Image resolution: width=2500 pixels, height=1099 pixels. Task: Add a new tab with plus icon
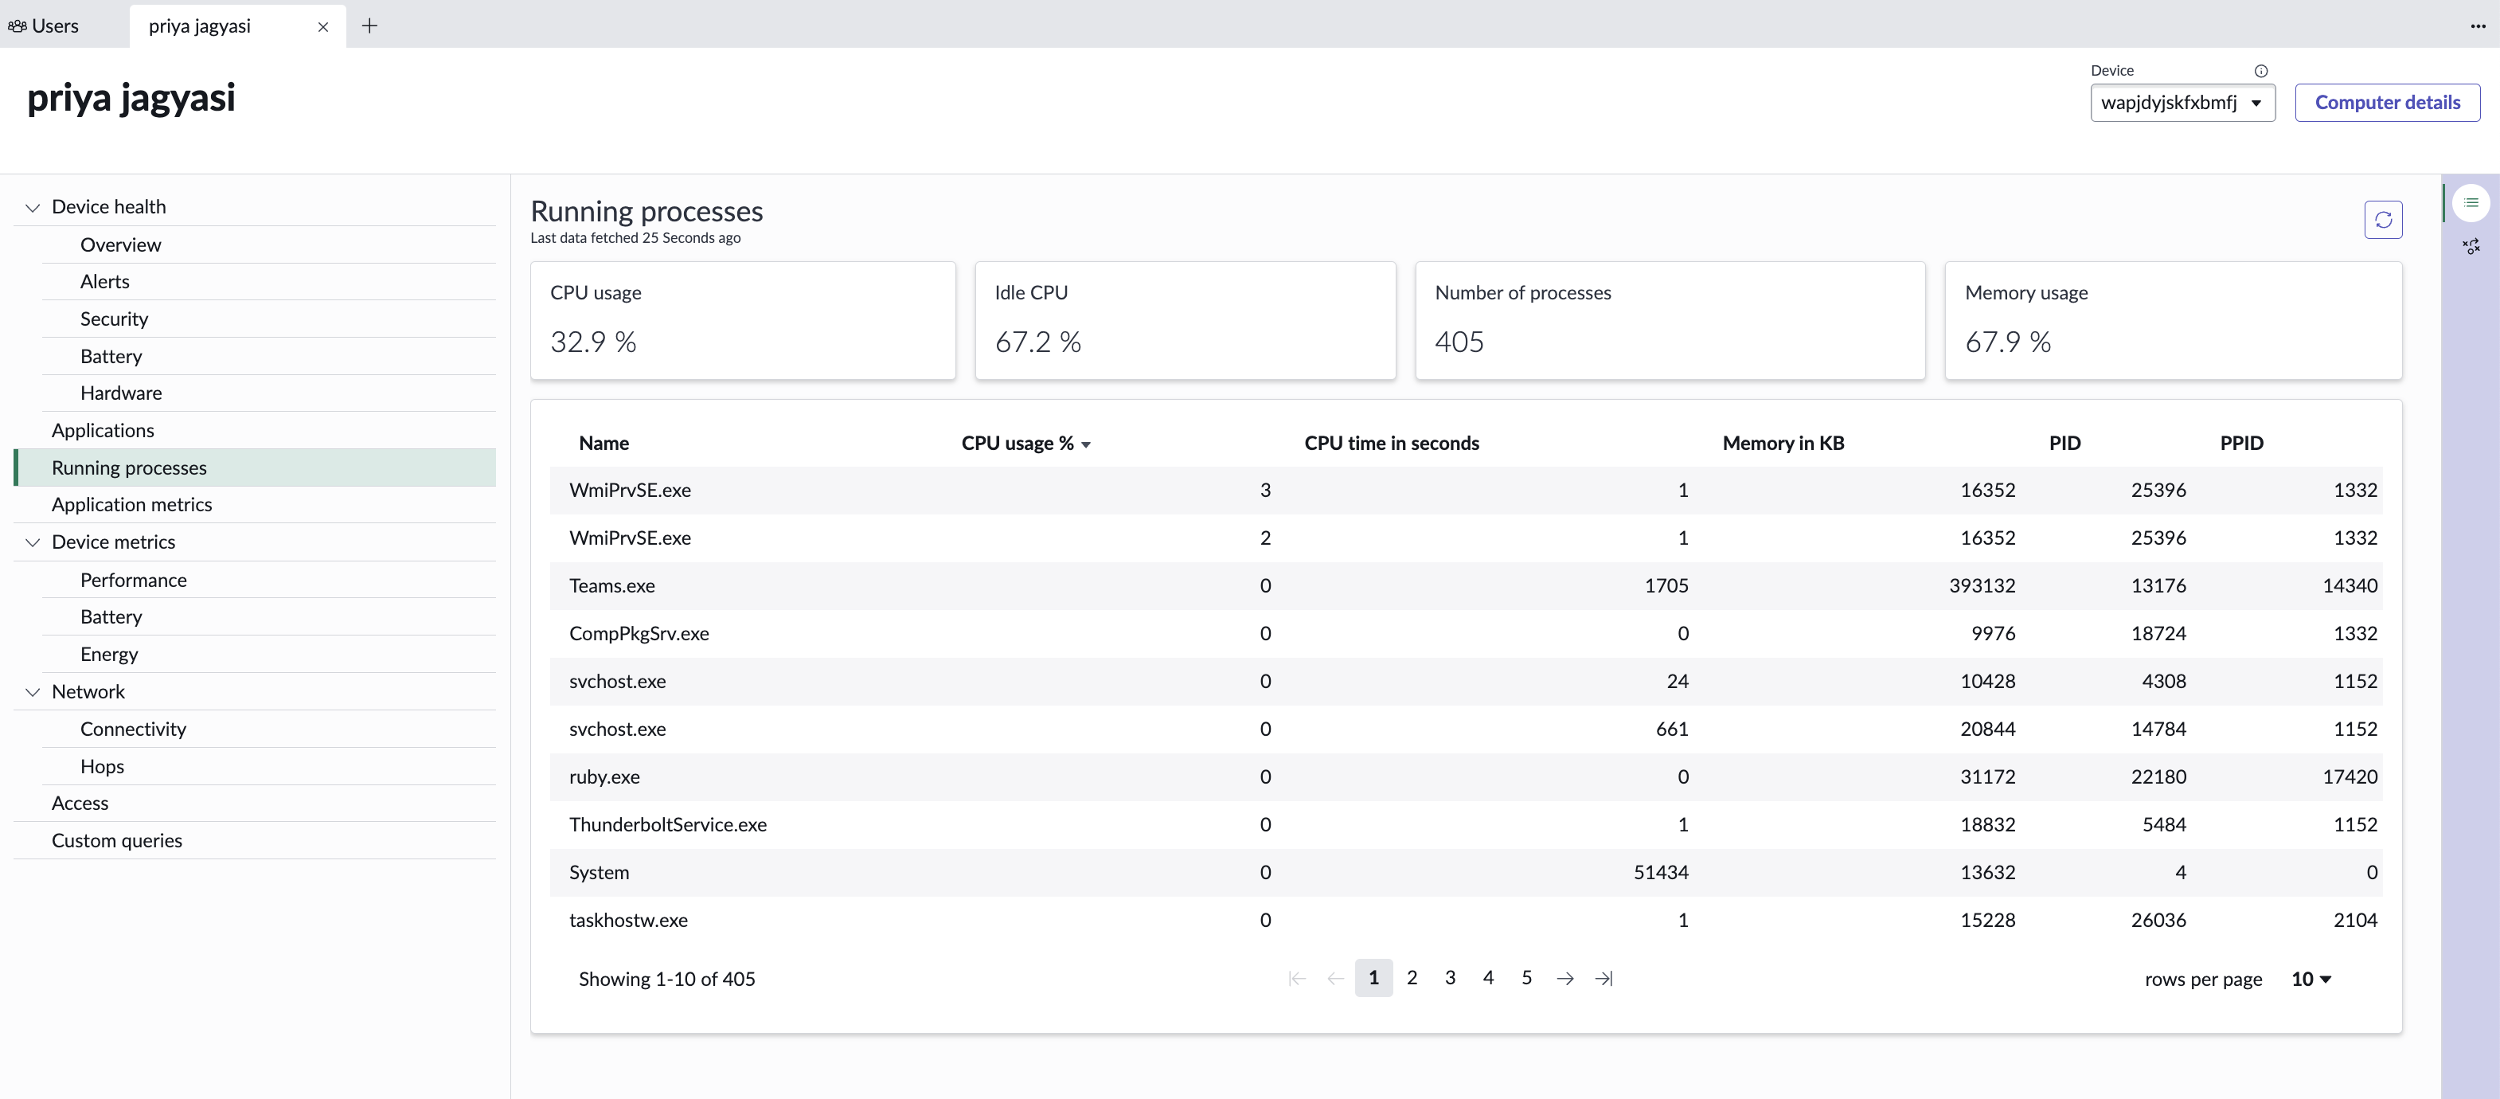pos(369,26)
